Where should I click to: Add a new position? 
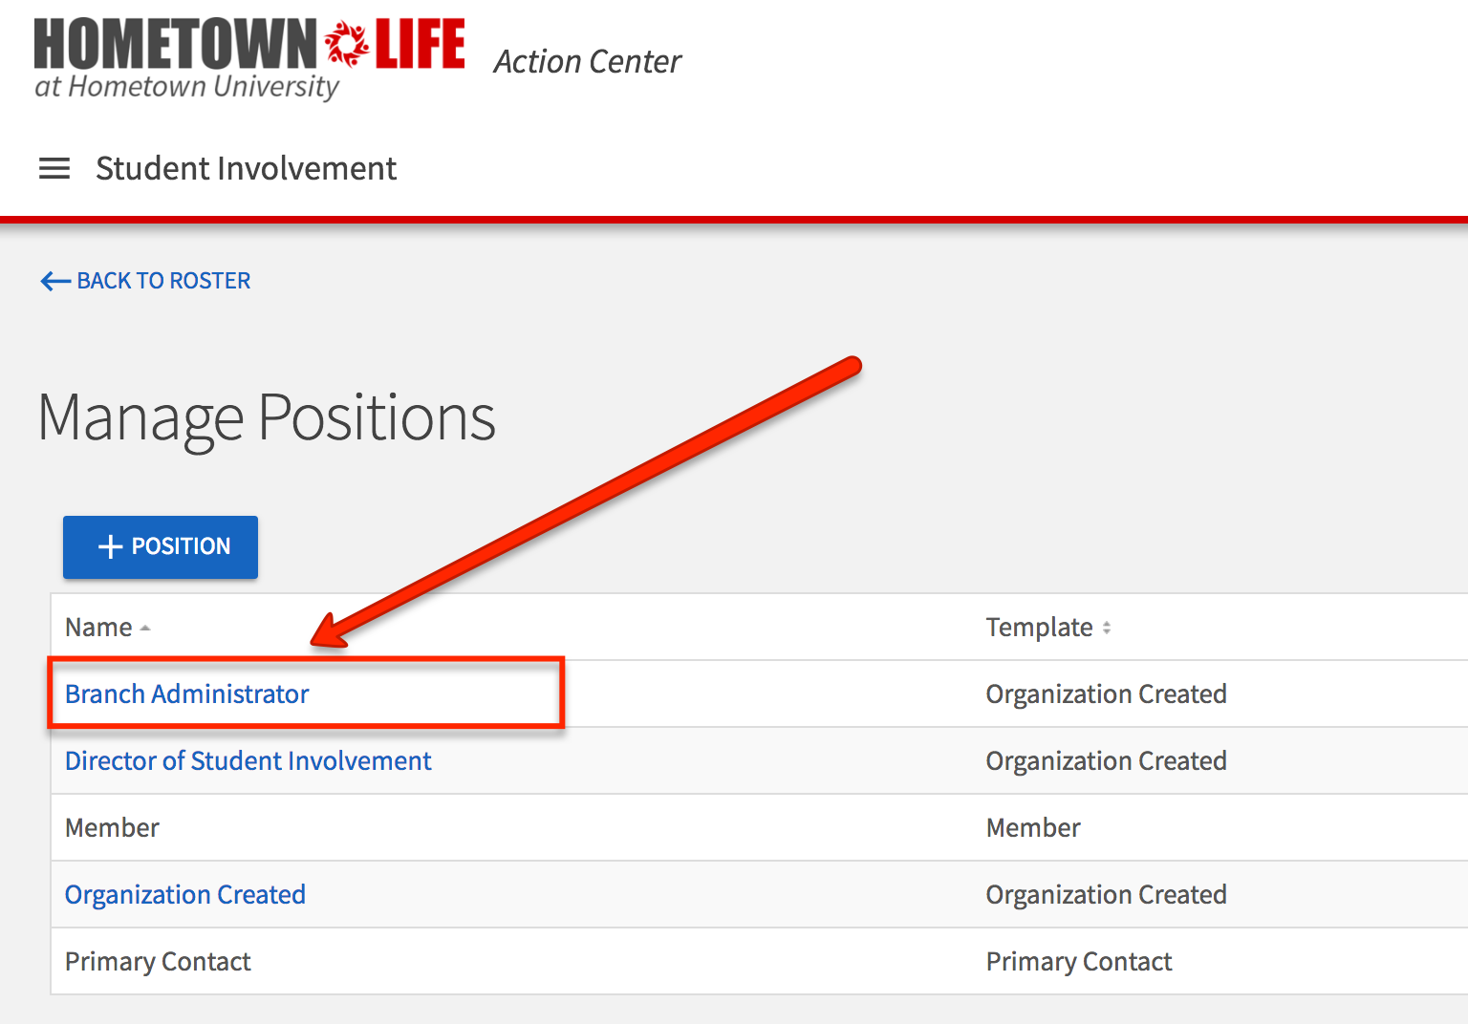[x=161, y=546]
